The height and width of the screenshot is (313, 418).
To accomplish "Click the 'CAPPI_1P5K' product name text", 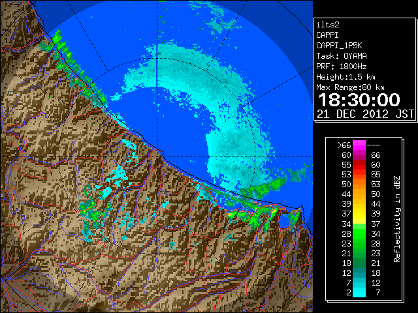I will point(339,46).
